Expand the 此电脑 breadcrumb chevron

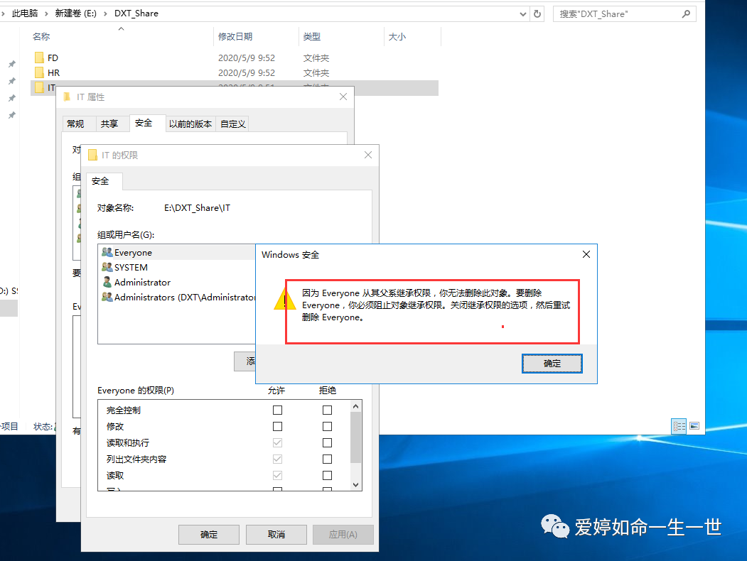46,13
